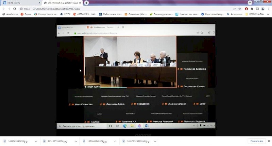Open new tab with plus button
This screenshot has width=272, height=146.
coord(87,3)
